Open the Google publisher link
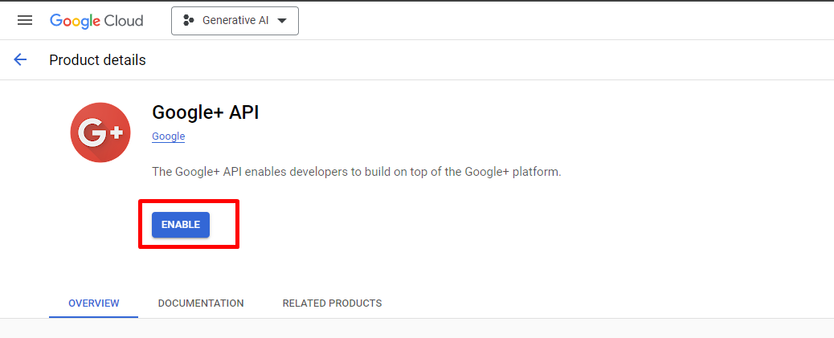The image size is (834, 338). [x=168, y=136]
